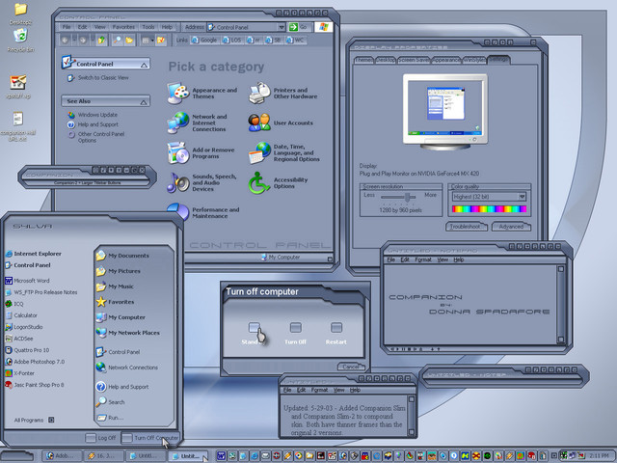This screenshot has width=617, height=463.
Task: Click Run... in Start menu
Action: coord(110,418)
